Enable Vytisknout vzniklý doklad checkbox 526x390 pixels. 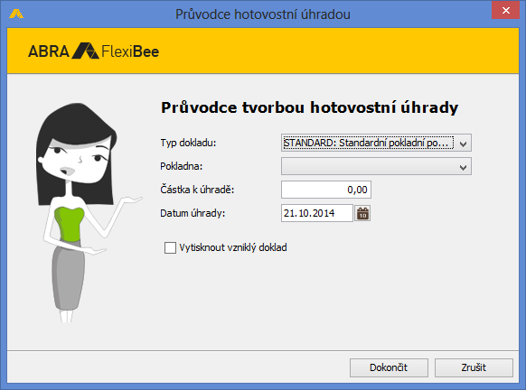(170, 247)
